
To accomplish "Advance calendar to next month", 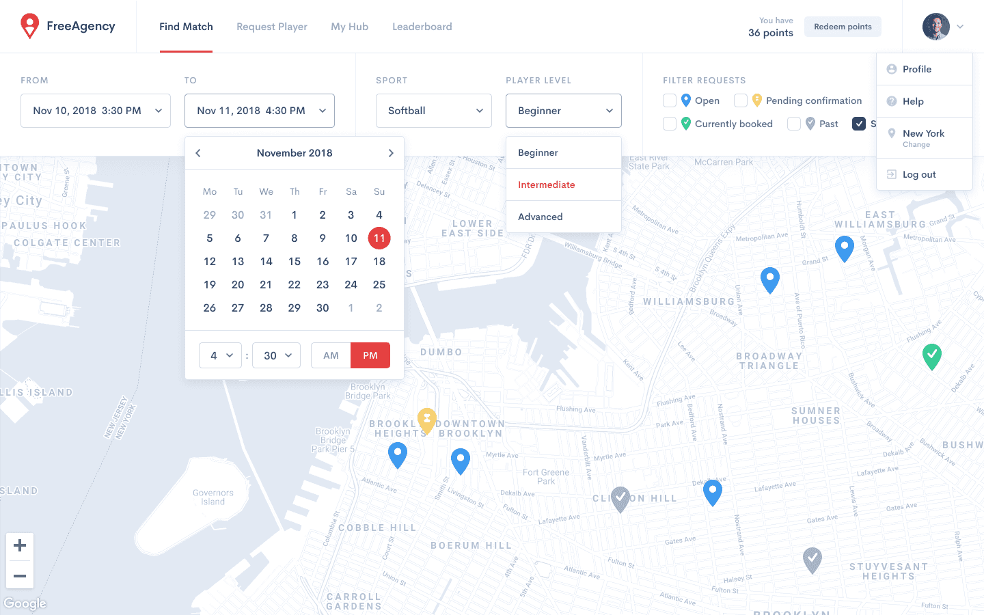I will pos(391,153).
